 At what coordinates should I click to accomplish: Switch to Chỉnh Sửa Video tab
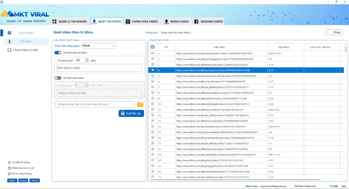click(x=142, y=21)
